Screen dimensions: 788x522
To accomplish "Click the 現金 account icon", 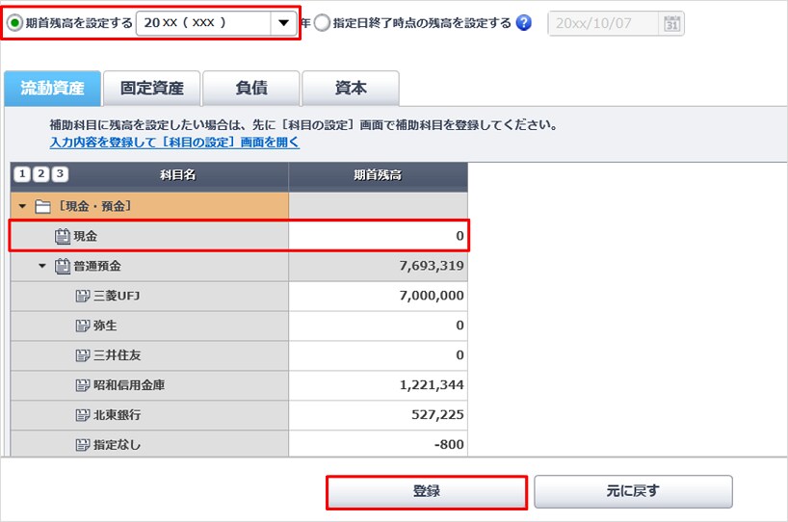I will 64,236.
